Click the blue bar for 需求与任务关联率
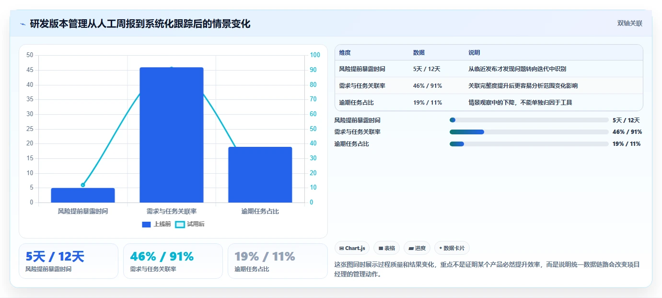 [172, 135]
